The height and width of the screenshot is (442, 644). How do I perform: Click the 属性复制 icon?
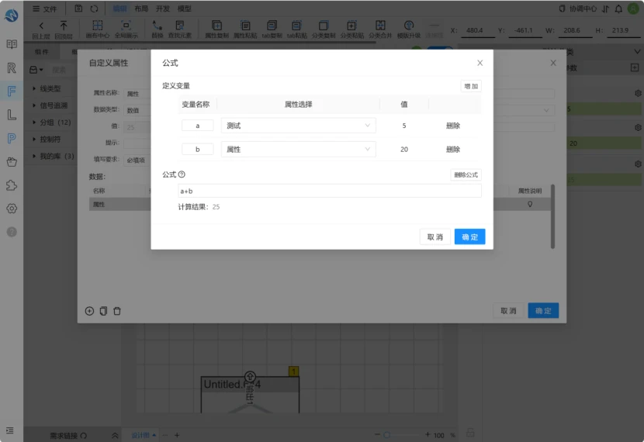pos(216,26)
